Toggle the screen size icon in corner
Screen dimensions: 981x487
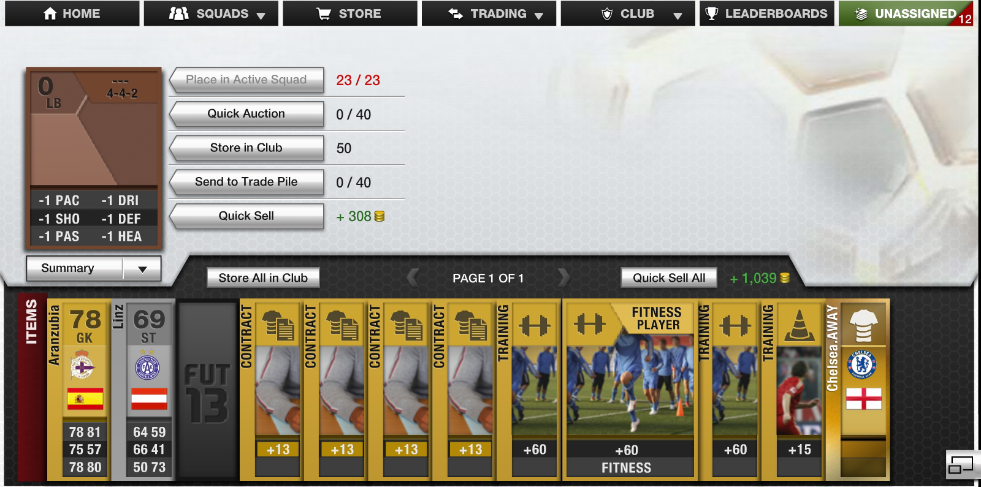[961, 466]
